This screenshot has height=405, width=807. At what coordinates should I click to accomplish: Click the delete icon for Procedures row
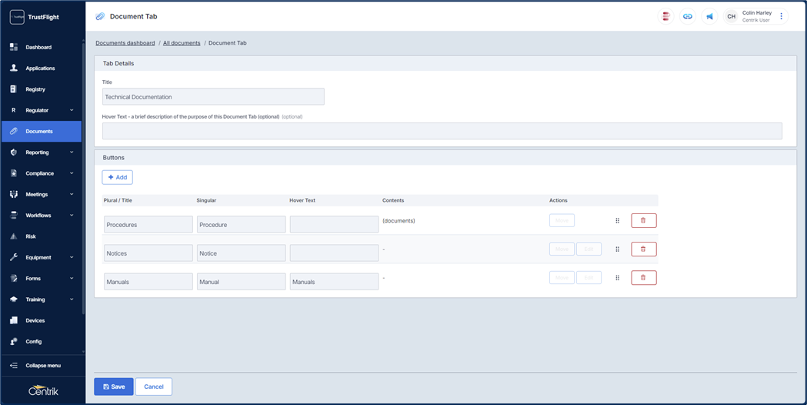click(643, 221)
